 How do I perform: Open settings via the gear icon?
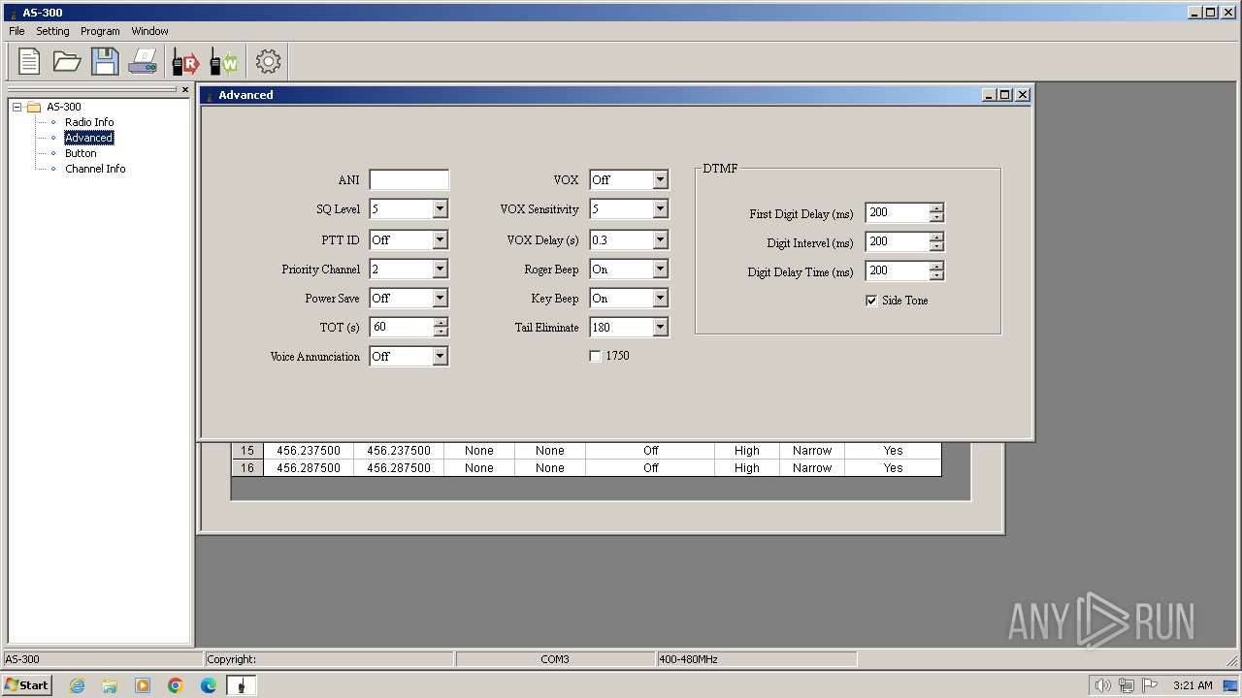[268, 61]
